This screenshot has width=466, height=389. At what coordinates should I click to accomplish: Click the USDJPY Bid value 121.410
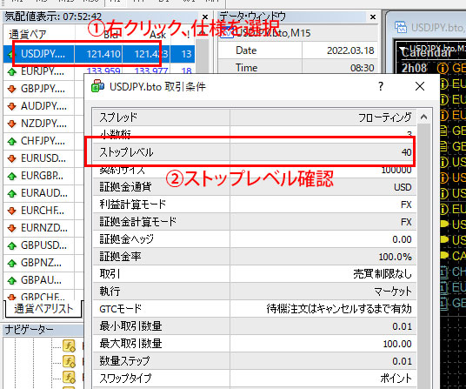coord(103,54)
